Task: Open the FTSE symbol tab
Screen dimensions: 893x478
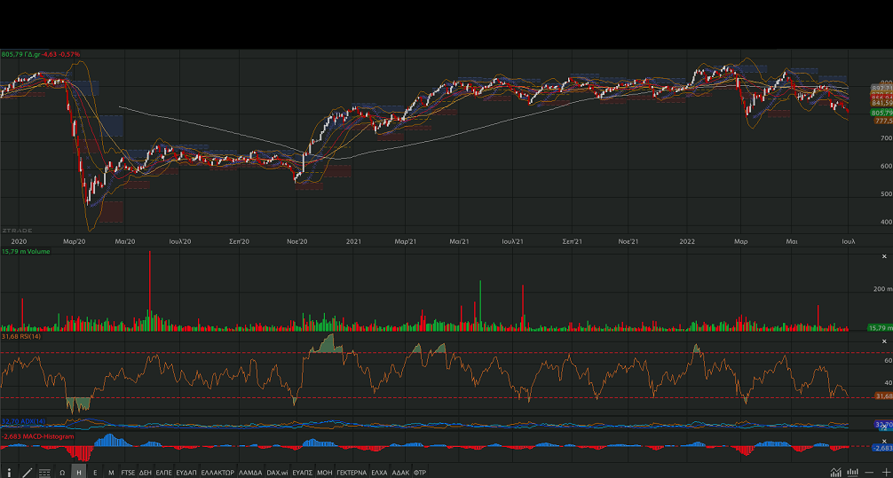Action: (x=129, y=473)
